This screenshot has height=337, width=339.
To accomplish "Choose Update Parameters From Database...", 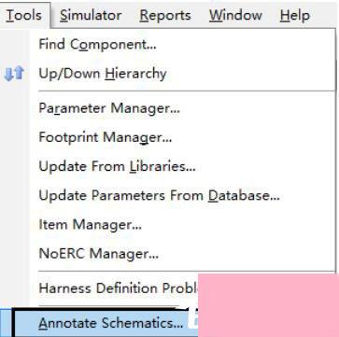I will [x=183, y=196].
